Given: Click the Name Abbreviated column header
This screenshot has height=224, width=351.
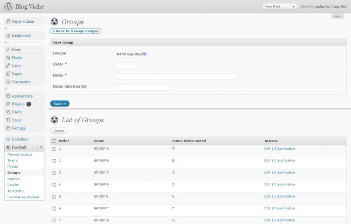Looking at the screenshot, I should coord(189,141).
